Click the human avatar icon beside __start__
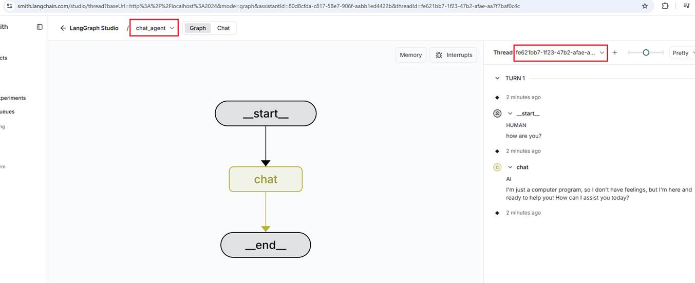 click(497, 114)
